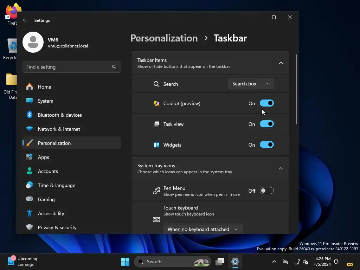Open Gaming settings category
The height and width of the screenshot is (270, 360).
(72, 199)
